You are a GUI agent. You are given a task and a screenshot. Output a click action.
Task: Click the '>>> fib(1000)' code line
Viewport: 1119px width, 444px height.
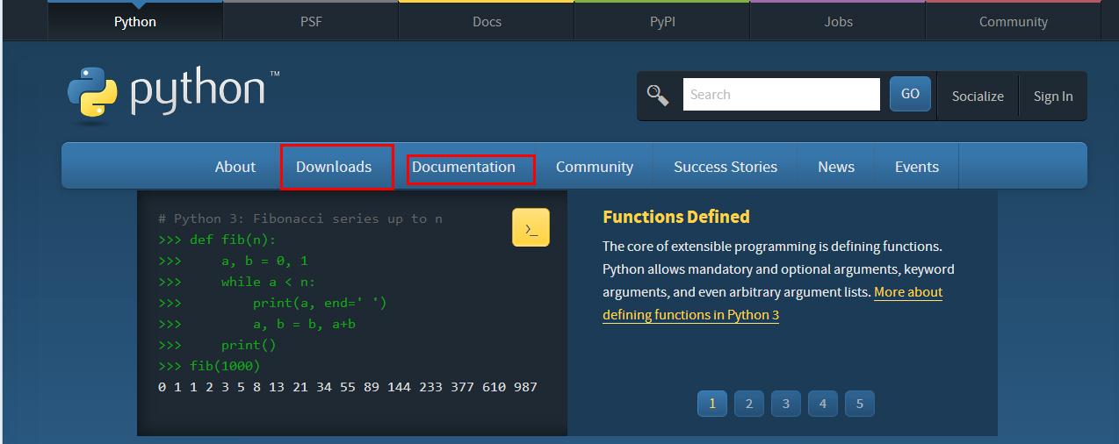pos(209,366)
